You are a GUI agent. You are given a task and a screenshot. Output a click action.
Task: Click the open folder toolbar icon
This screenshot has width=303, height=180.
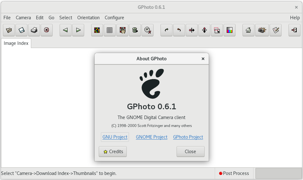[x=9, y=30]
